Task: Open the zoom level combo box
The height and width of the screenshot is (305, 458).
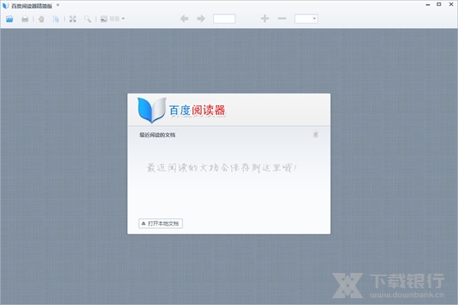Action: (x=306, y=18)
